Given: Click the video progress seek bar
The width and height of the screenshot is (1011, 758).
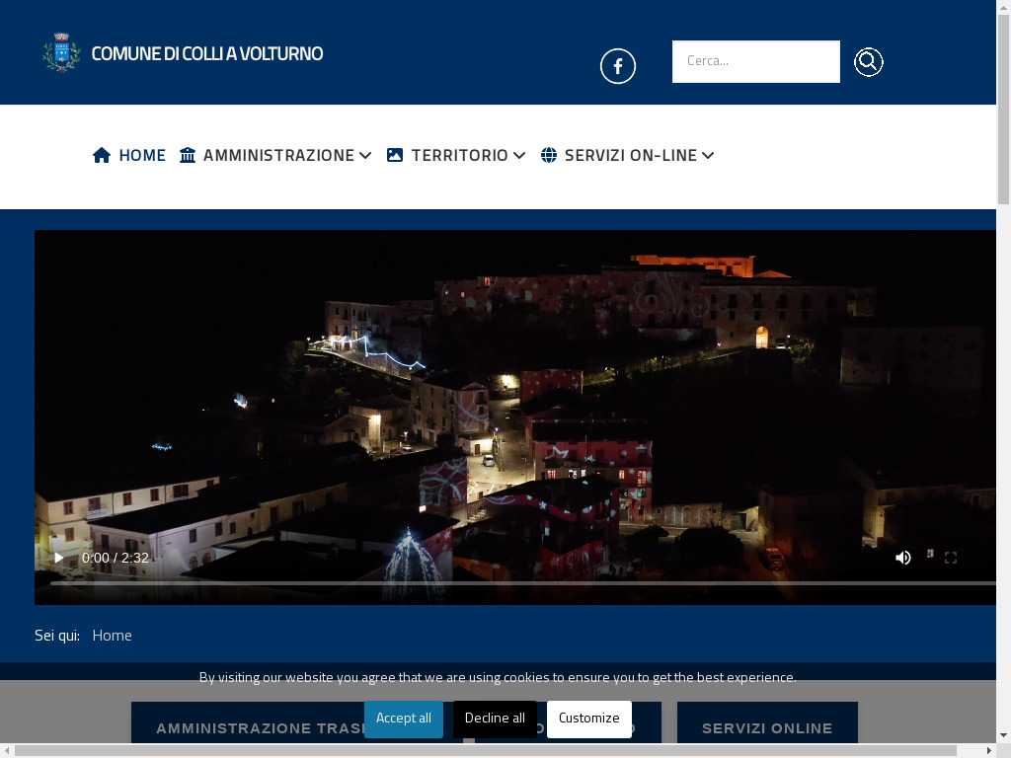Looking at the screenshot, I should 523,583.
